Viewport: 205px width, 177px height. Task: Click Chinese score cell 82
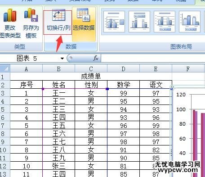pos(156,150)
